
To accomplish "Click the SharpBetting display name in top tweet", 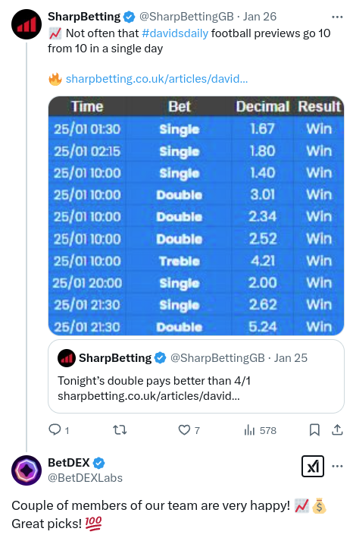I will tap(84, 17).
